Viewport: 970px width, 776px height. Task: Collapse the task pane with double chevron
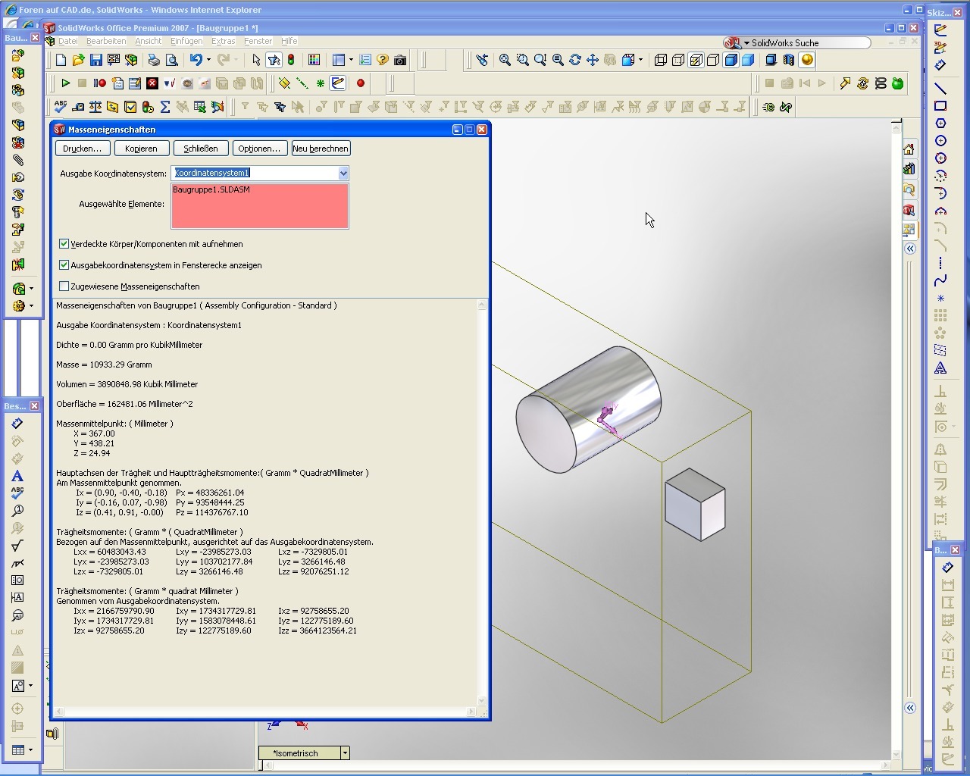point(910,249)
